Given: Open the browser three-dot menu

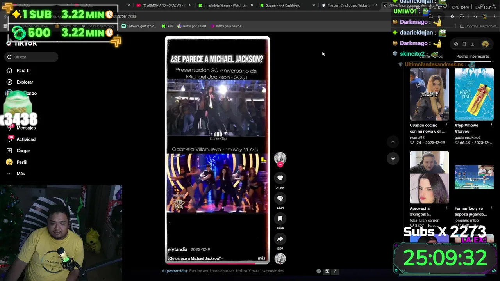Looking at the screenshot, I should point(494,16).
